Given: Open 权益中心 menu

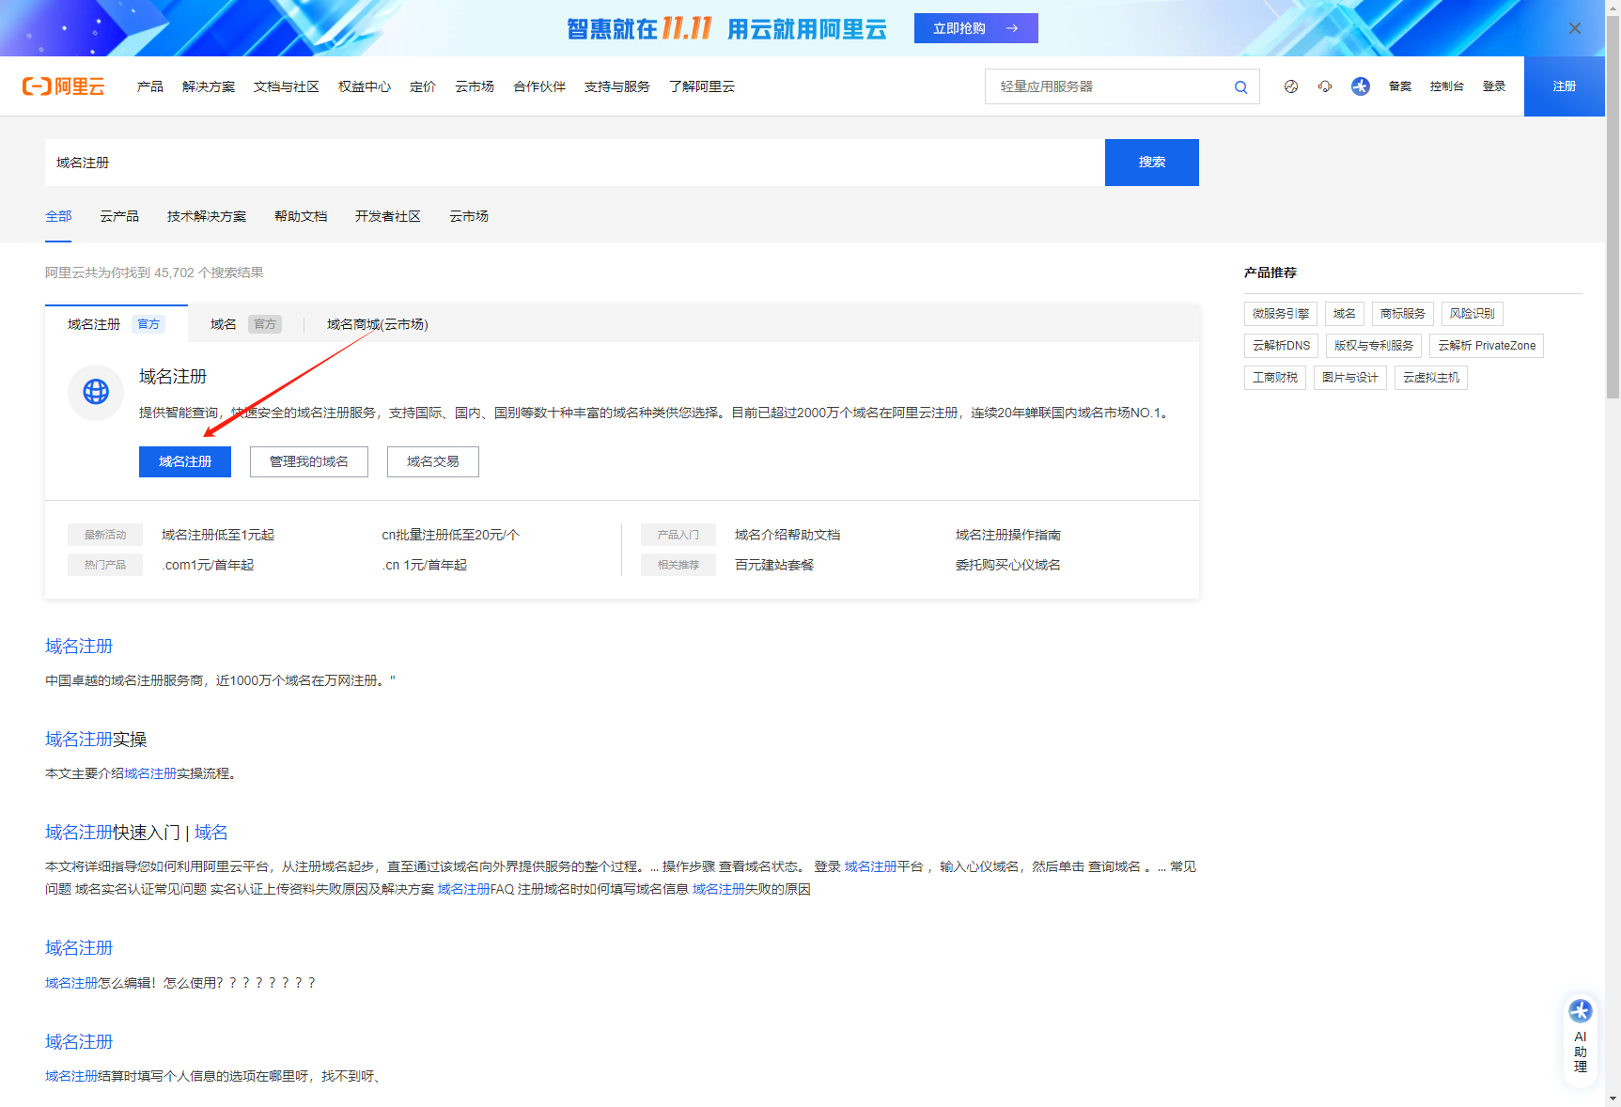Looking at the screenshot, I should [365, 86].
